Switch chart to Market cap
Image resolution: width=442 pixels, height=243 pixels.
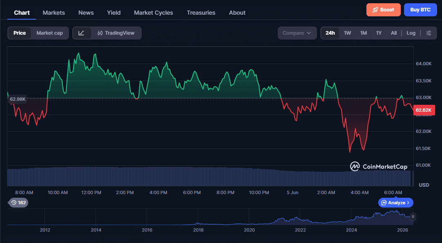(49, 33)
